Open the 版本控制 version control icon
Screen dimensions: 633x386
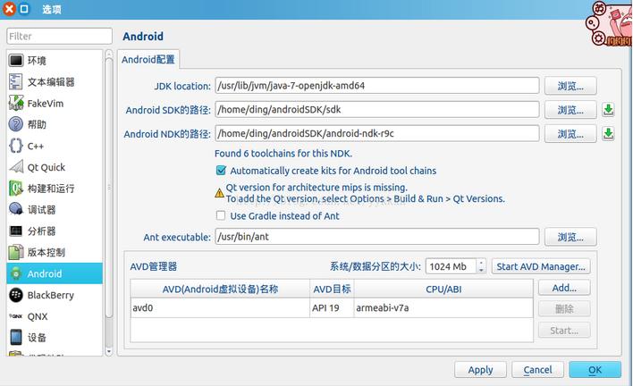[x=16, y=252]
